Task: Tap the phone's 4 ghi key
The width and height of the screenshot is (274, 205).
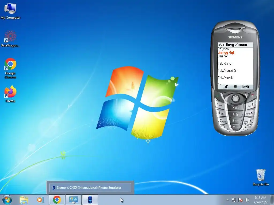Action: coord(221,113)
